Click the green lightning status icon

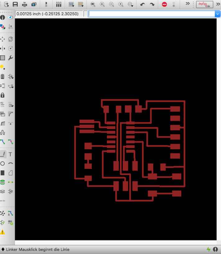[208, 249]
